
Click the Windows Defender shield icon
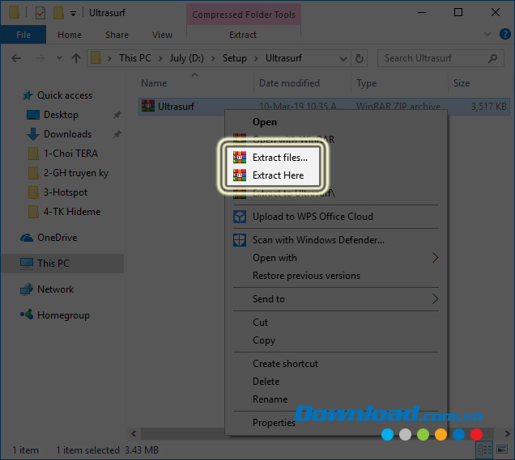pos(240,240)
